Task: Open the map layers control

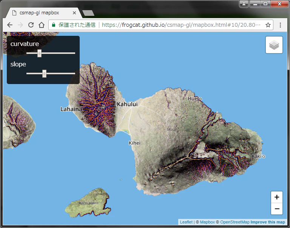Action: pos(274,45)
